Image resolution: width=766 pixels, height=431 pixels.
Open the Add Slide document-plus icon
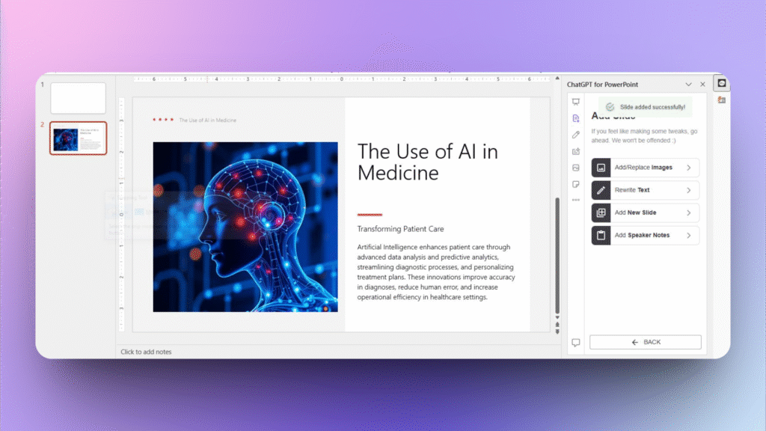click(x=576, y=117)
